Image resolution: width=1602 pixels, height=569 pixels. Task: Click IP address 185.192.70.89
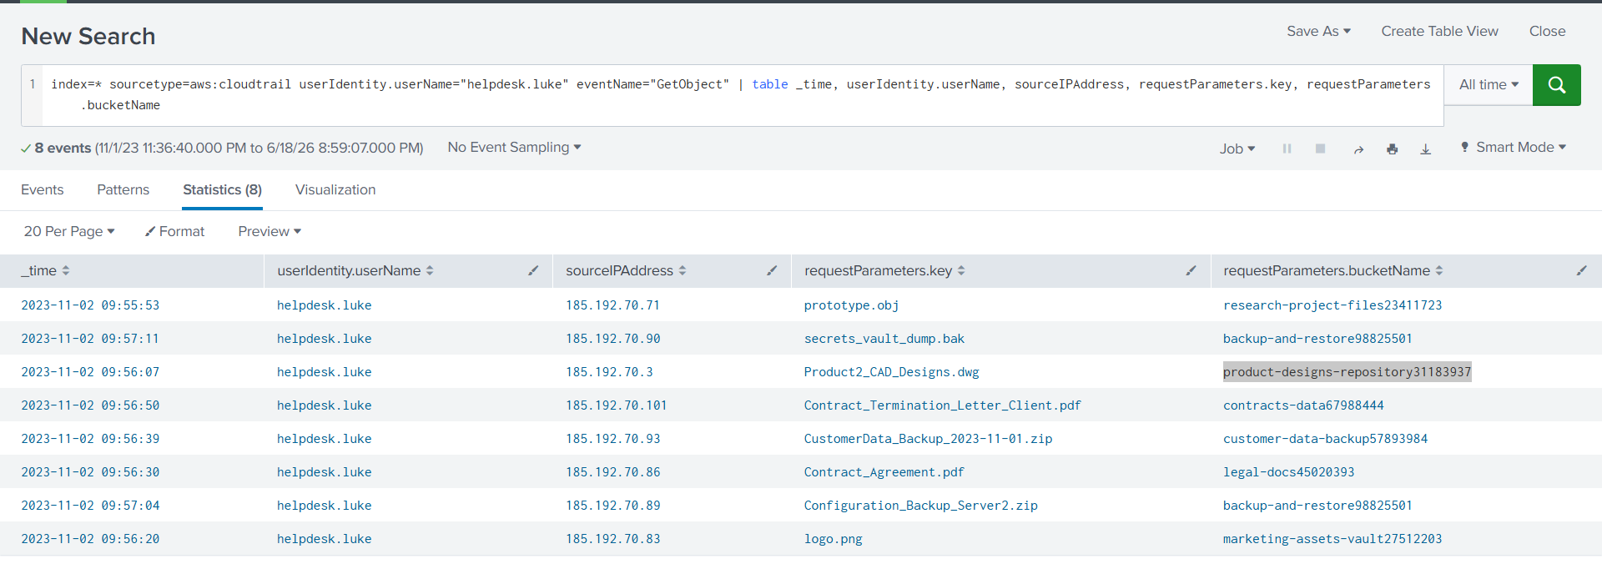(x=612, y=506)
